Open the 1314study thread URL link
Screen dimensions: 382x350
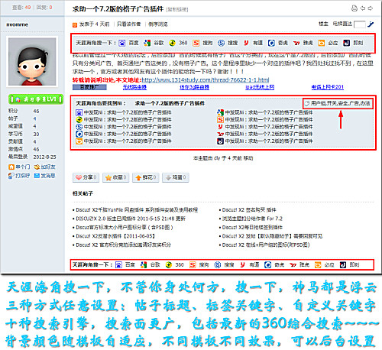pyautogui.click(x=206, y=80)
